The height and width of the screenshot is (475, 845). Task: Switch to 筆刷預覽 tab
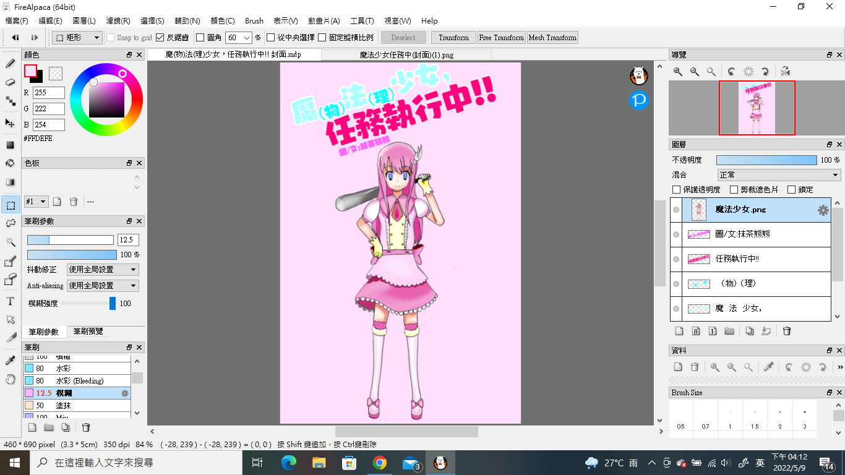tap(88, 332)
